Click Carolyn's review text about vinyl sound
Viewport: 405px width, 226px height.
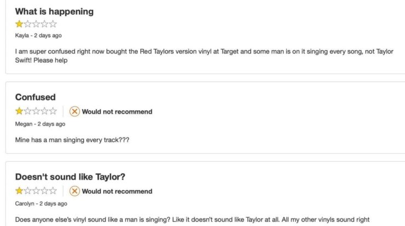click(x=192, y=219)
